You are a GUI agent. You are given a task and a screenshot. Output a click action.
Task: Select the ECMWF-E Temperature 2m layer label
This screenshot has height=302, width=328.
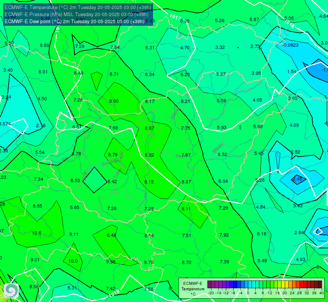point(78,7)
